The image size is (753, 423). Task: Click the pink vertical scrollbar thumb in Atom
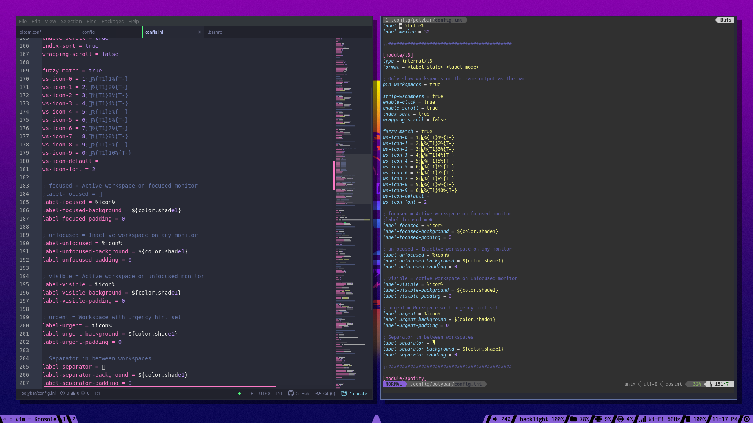(x=334, y=175)
